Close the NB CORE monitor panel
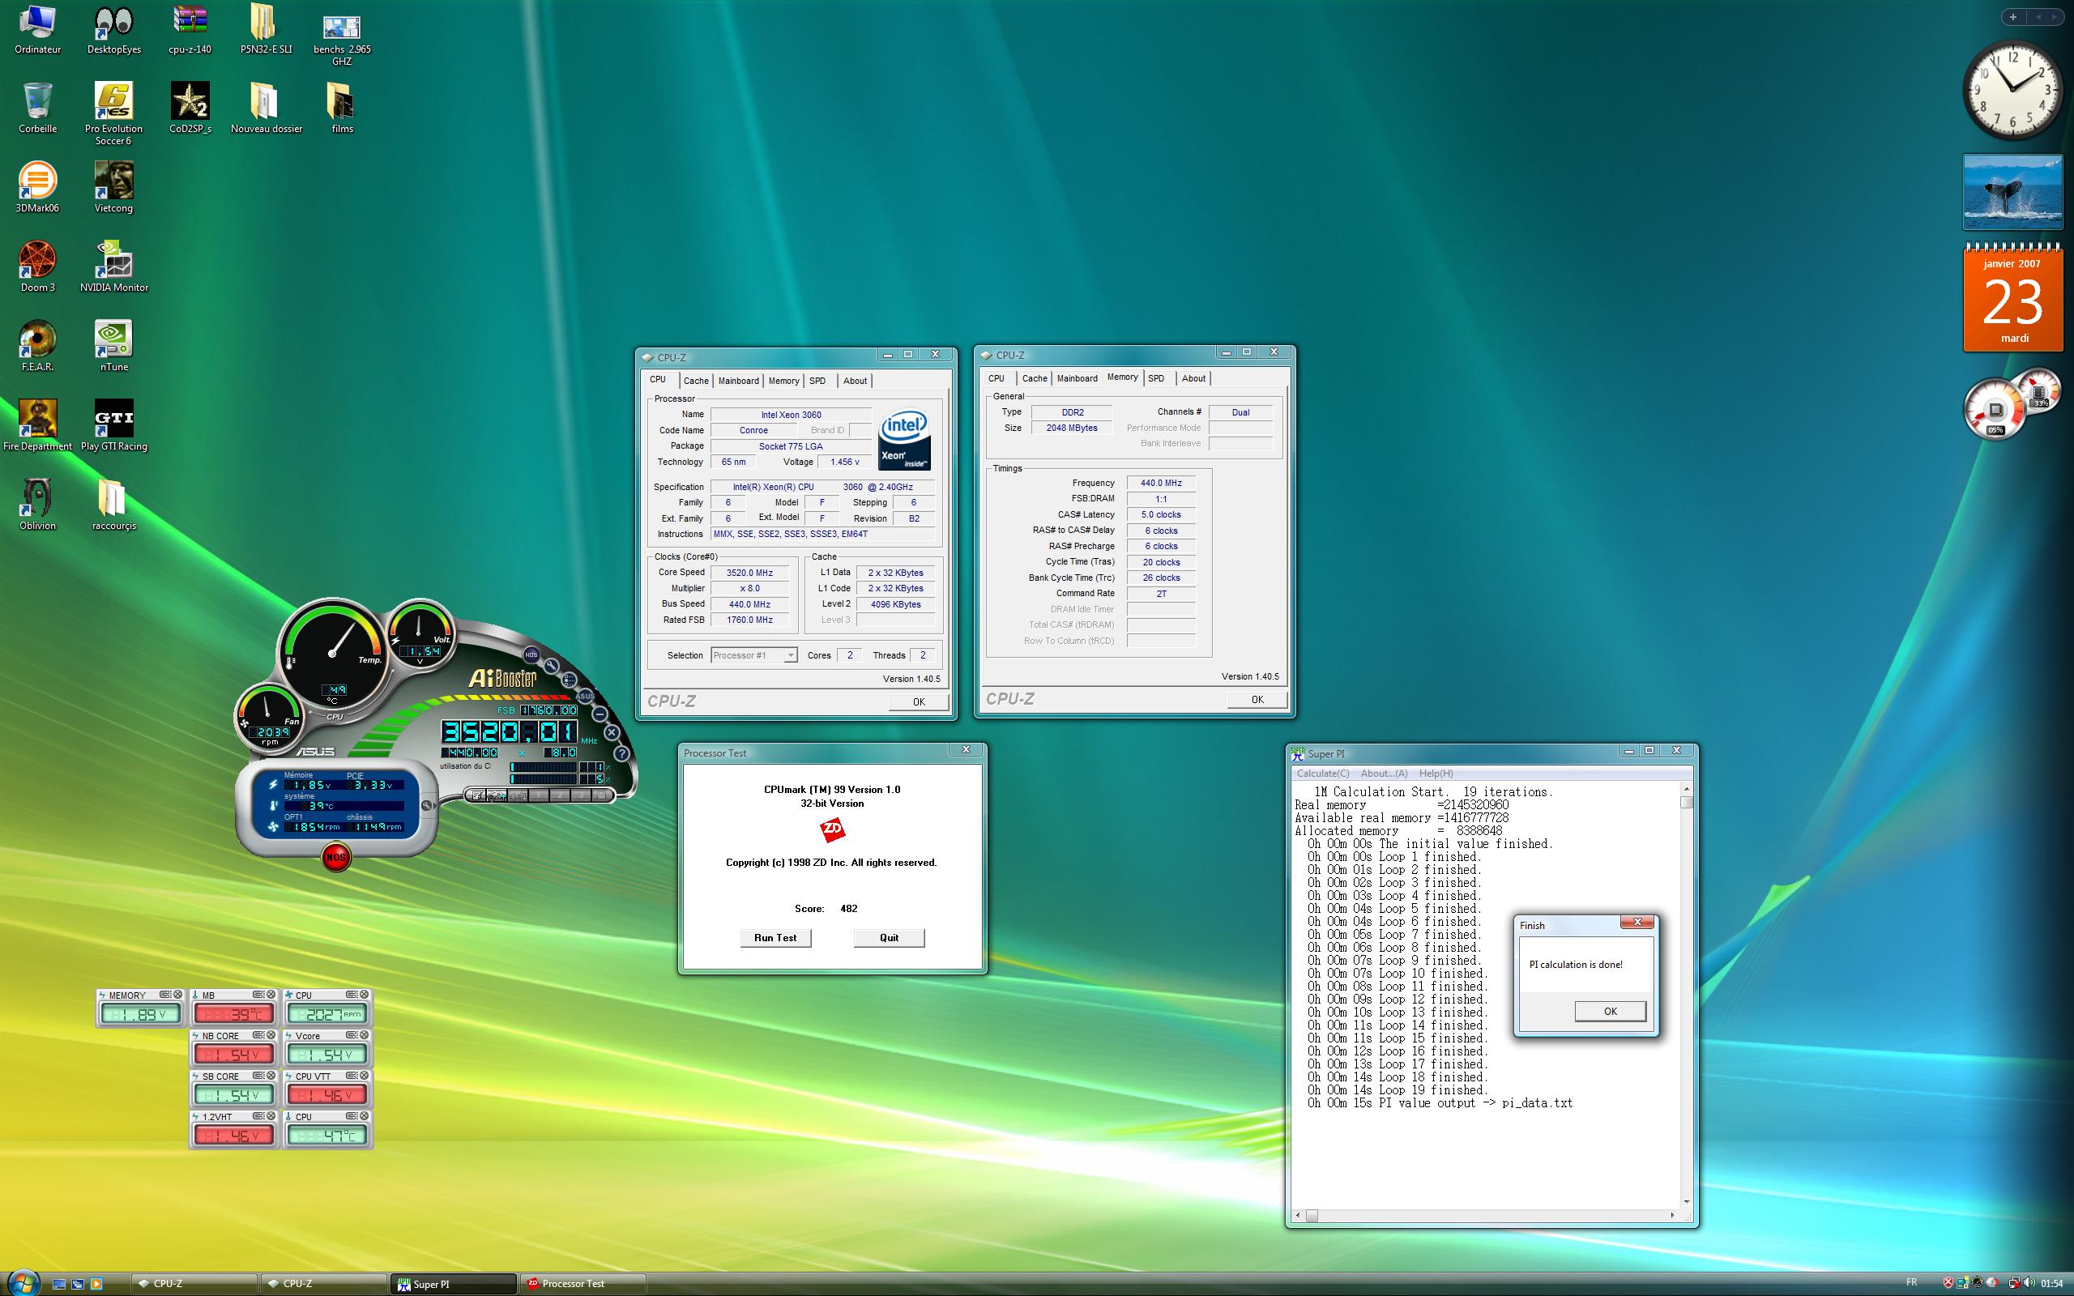2074x1296 pixels. coord(271,1035)
